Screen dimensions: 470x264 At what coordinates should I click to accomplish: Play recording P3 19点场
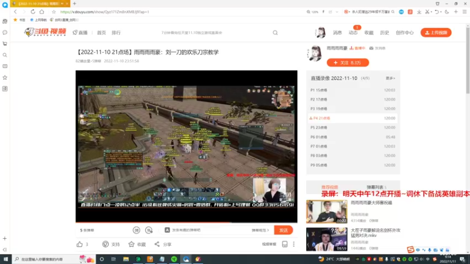click(353, 109)
